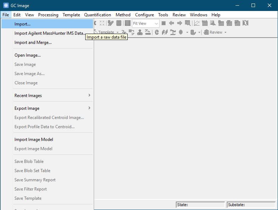
Task: Click the solid gray square icon left of Fit View
Action: point(127,23)
